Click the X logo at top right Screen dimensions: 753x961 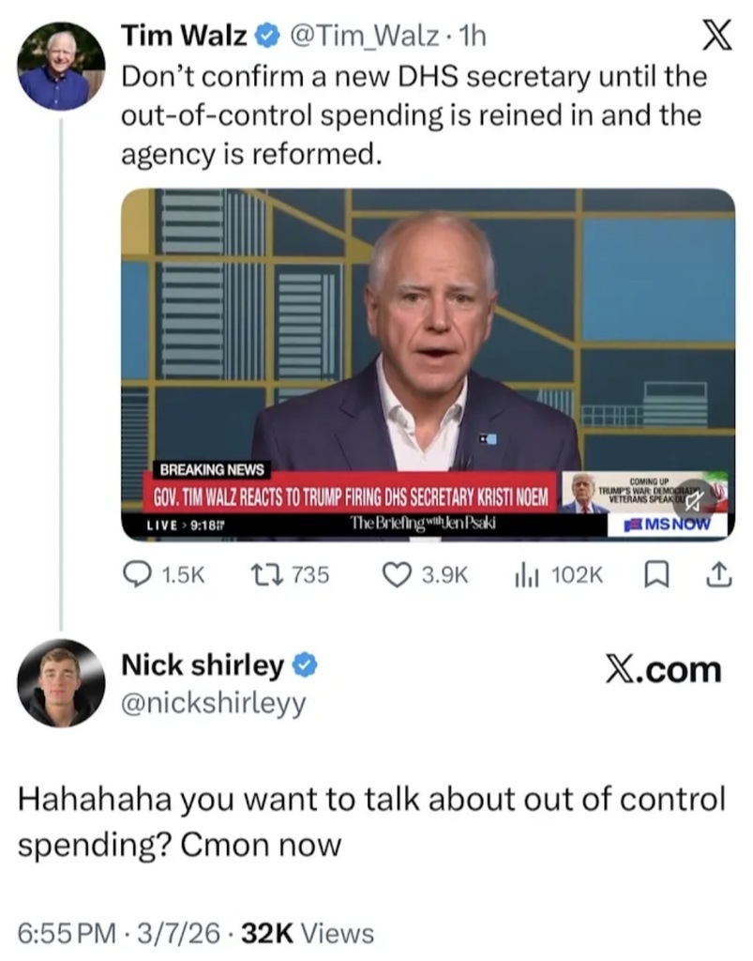pyautogui.click(x=715, y=38)
